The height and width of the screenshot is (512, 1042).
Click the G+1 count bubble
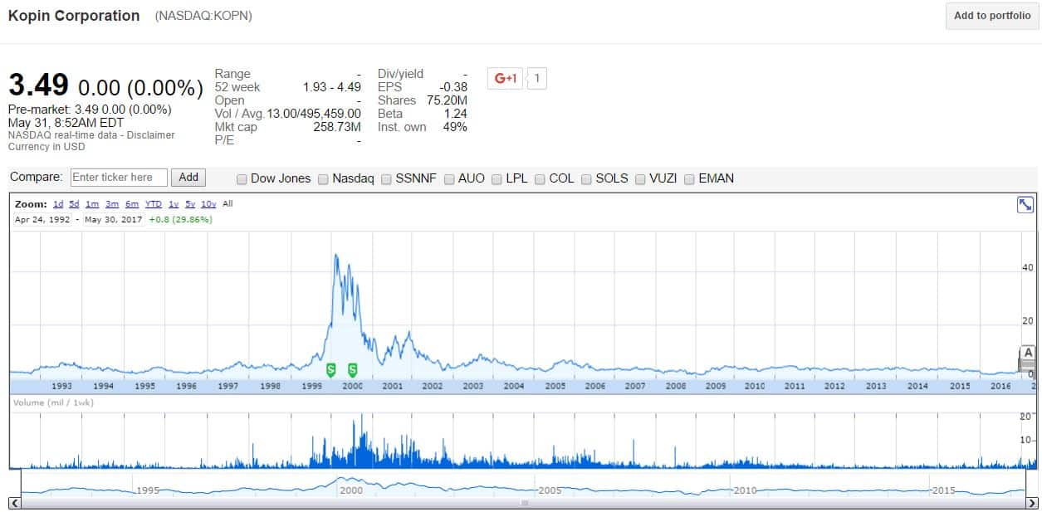[537, 79]
